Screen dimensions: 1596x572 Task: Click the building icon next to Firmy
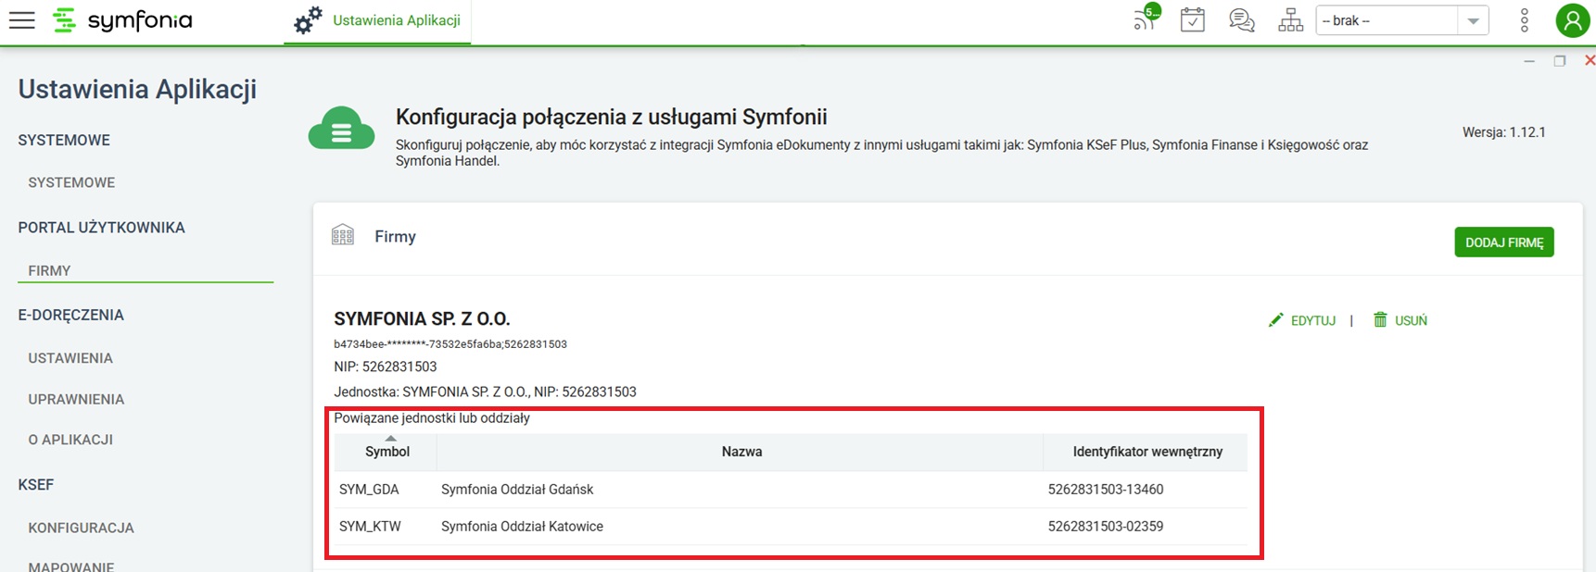[343, 235]
